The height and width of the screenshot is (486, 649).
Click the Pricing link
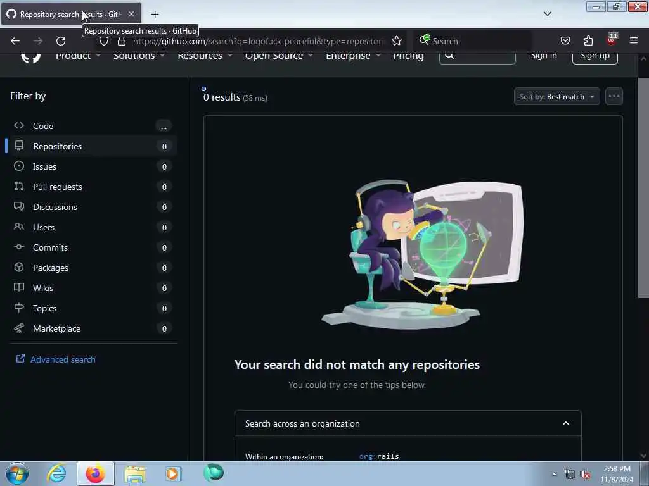point(409,56)
